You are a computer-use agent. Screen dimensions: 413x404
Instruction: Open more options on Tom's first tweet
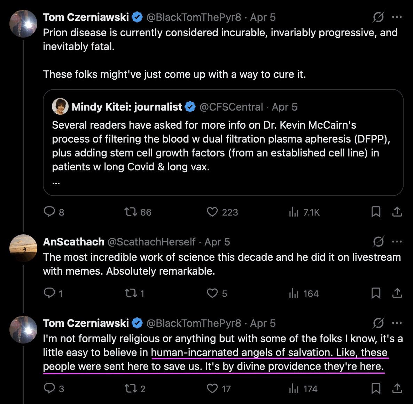pyautogui.click(x=397, y=17)
